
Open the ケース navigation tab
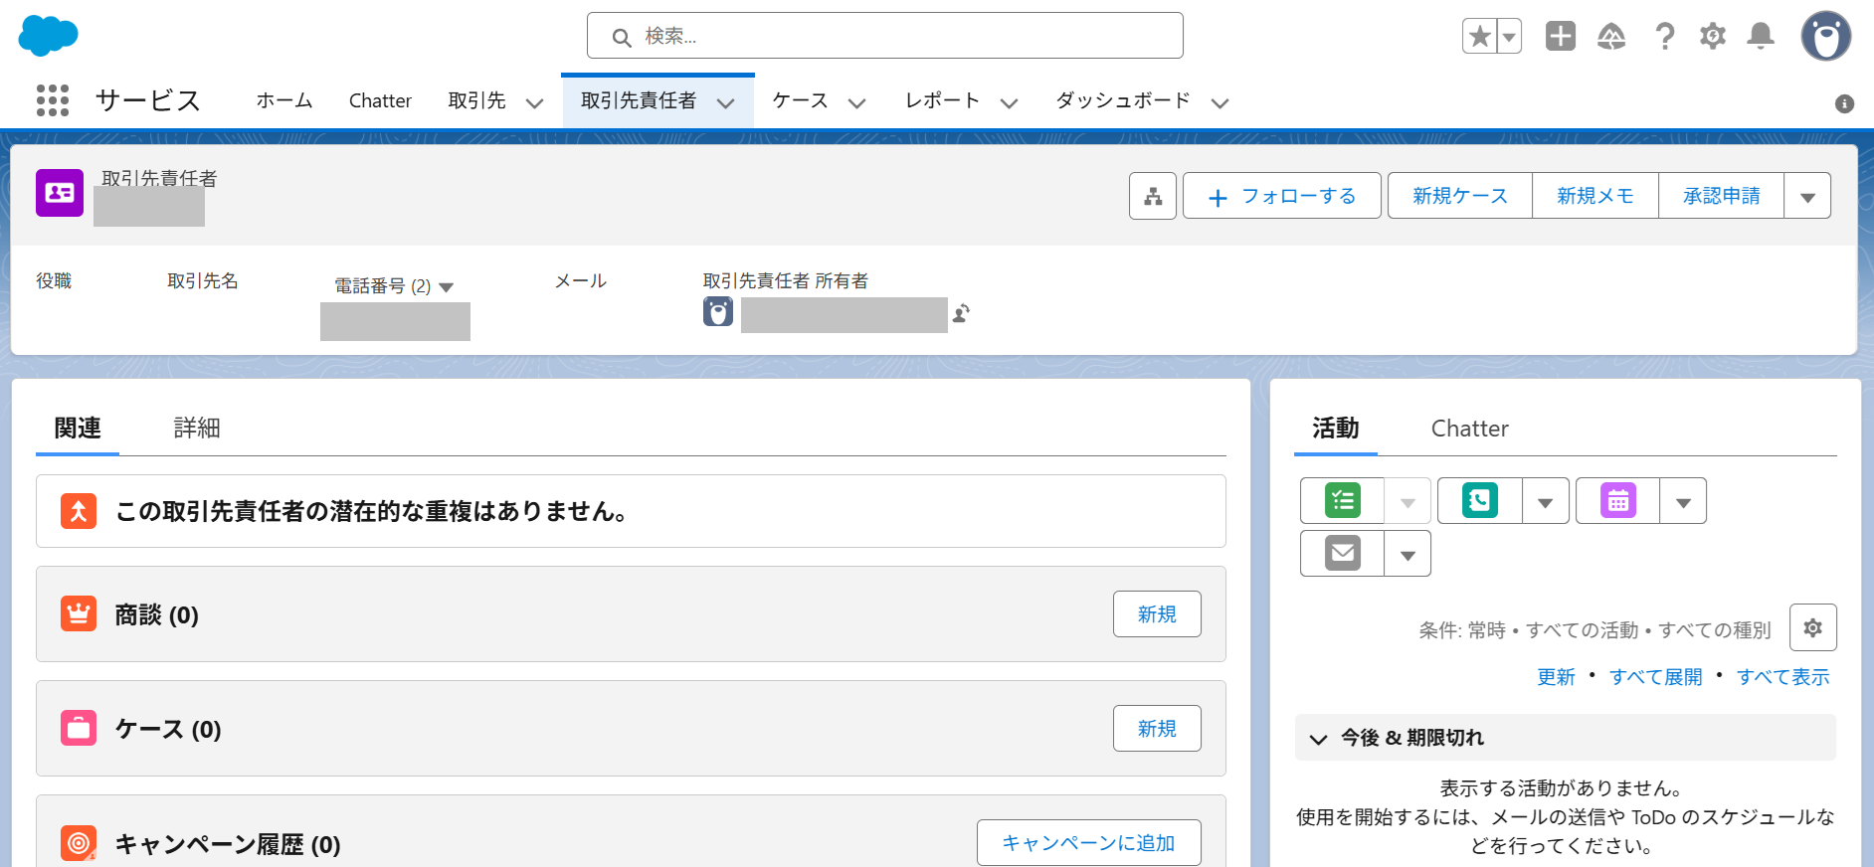(801, 100)
